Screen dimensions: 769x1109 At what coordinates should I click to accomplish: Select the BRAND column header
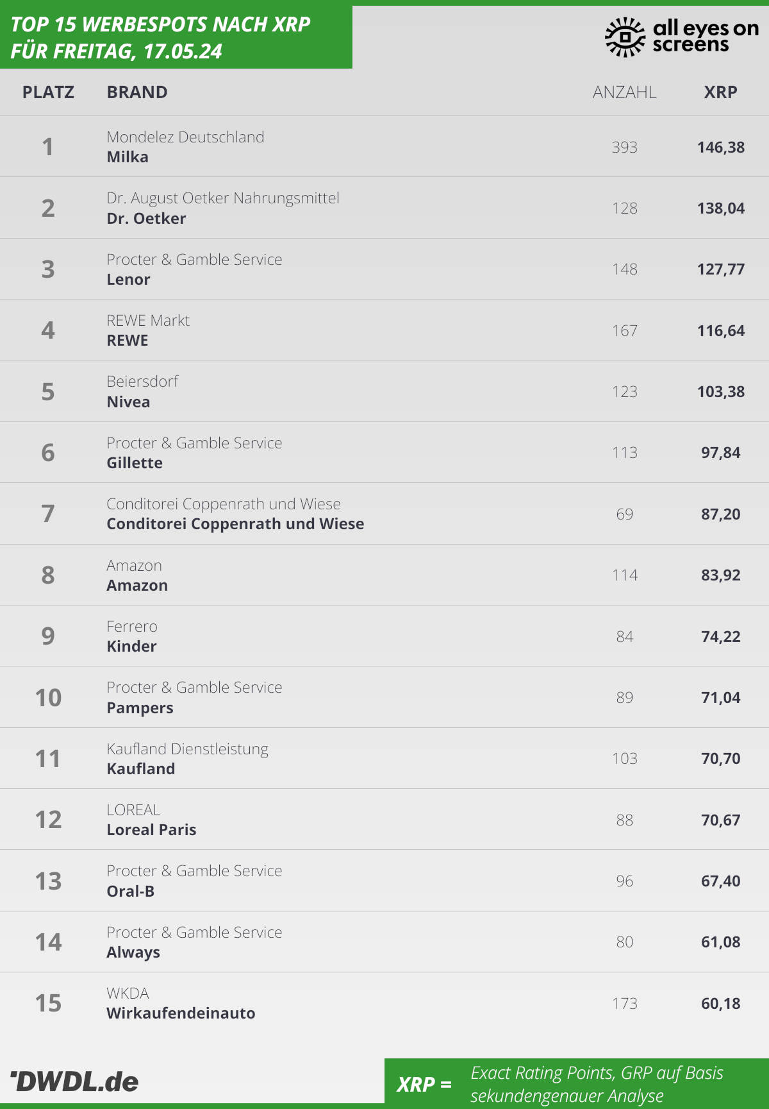click(x=137, y=92)
